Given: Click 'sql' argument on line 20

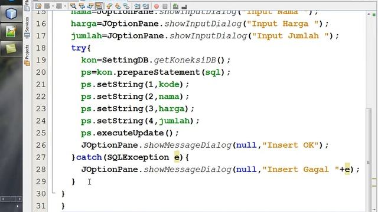Looking at the screenshot, I should [x=213, y=72].
